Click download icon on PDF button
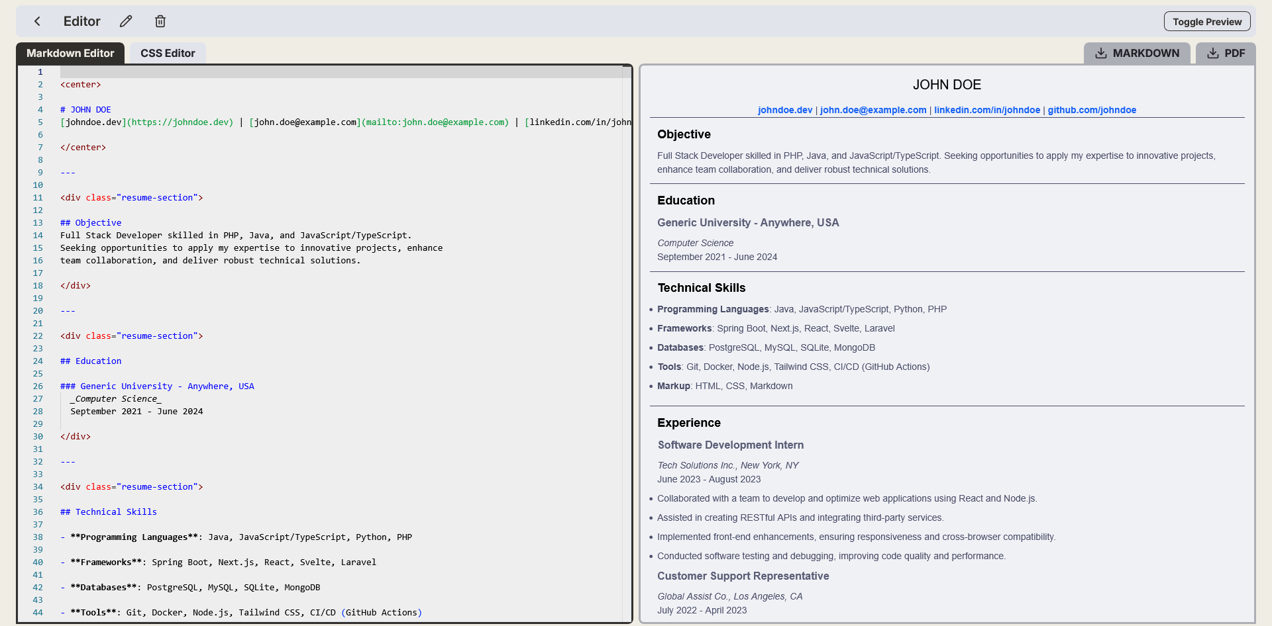 pyautogui.click(x=1213, y=53)
